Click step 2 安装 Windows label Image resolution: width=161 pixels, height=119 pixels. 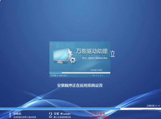tap(62, 114)
